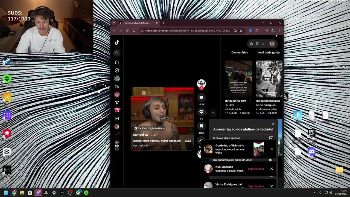The width and height of the screenshot is (350, 197).
Task: Click the blue extension icon in toolbar
Action: click(250, 31)
